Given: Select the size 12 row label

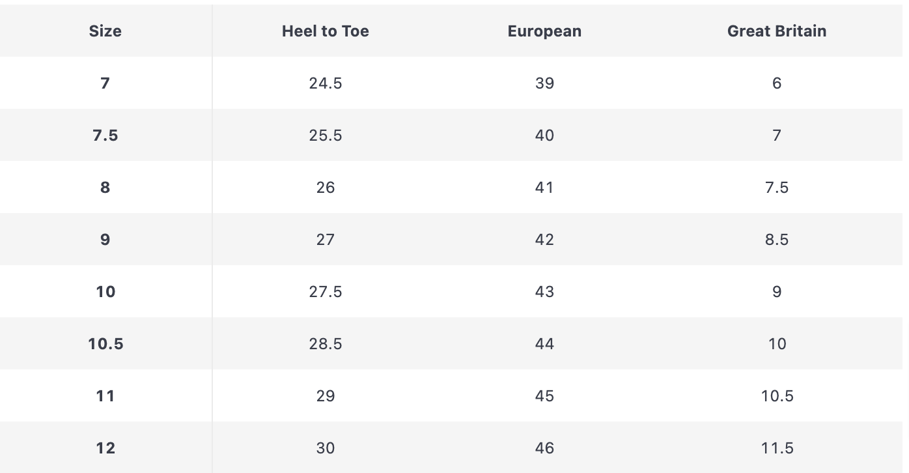Looking at the screenshot, I should pos(105,448).
